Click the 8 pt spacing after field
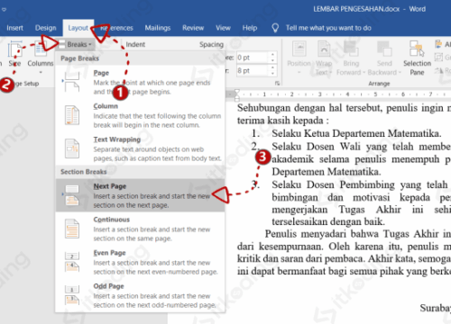This screenshot has height=324, width=451. pos(253,71)
